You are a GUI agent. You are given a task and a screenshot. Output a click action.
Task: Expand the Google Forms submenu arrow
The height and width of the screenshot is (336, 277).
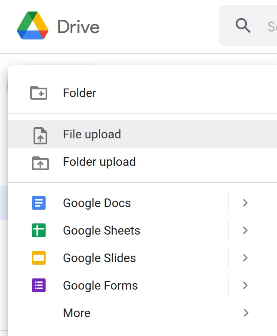tap(245, 285)
